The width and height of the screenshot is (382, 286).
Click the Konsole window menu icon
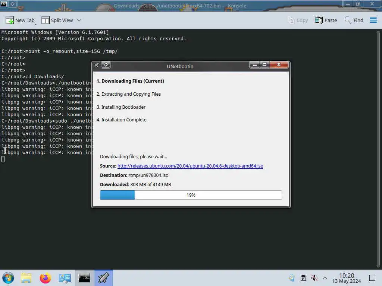tap(3, 4)
